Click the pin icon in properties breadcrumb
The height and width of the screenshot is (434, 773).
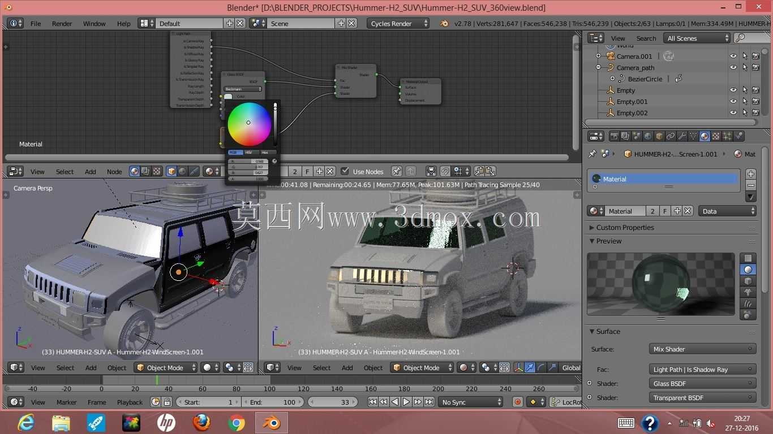(x=592, y=154)
